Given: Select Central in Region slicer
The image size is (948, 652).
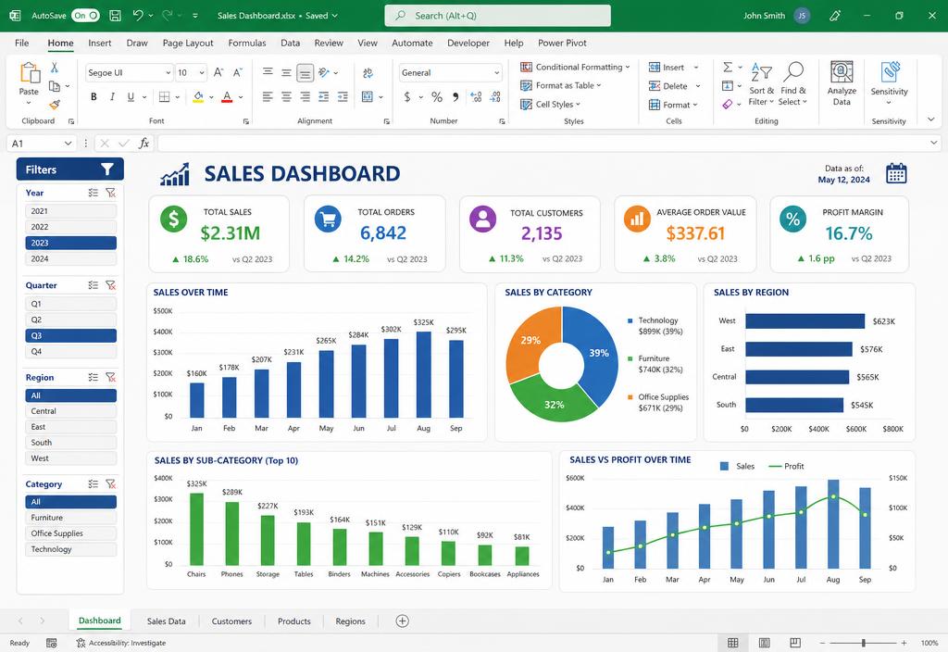Looking at the screenshot, I should pyautogui.click(x=70, y=411).
